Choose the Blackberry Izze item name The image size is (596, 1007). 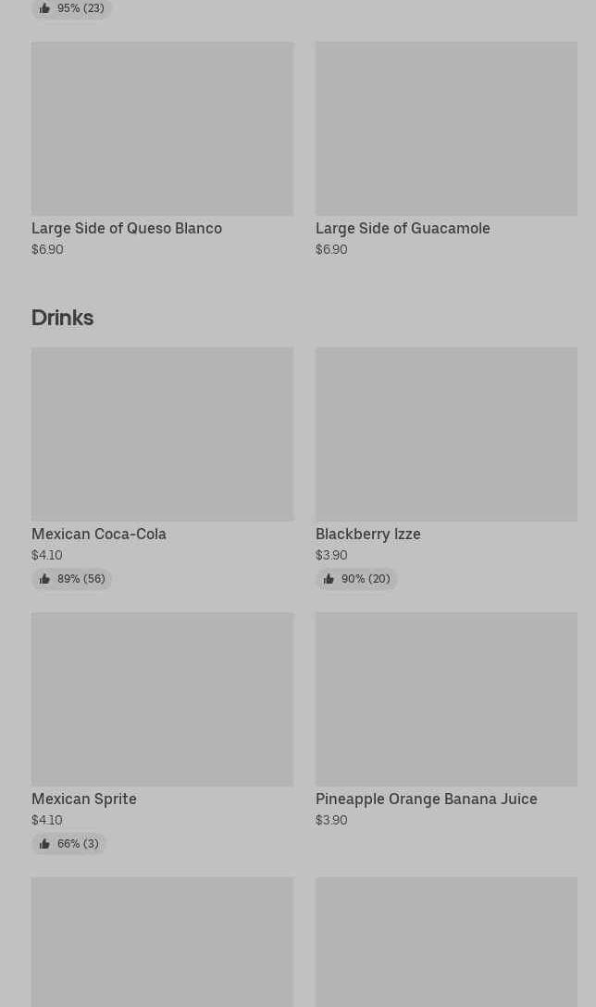tap(368, 534)
